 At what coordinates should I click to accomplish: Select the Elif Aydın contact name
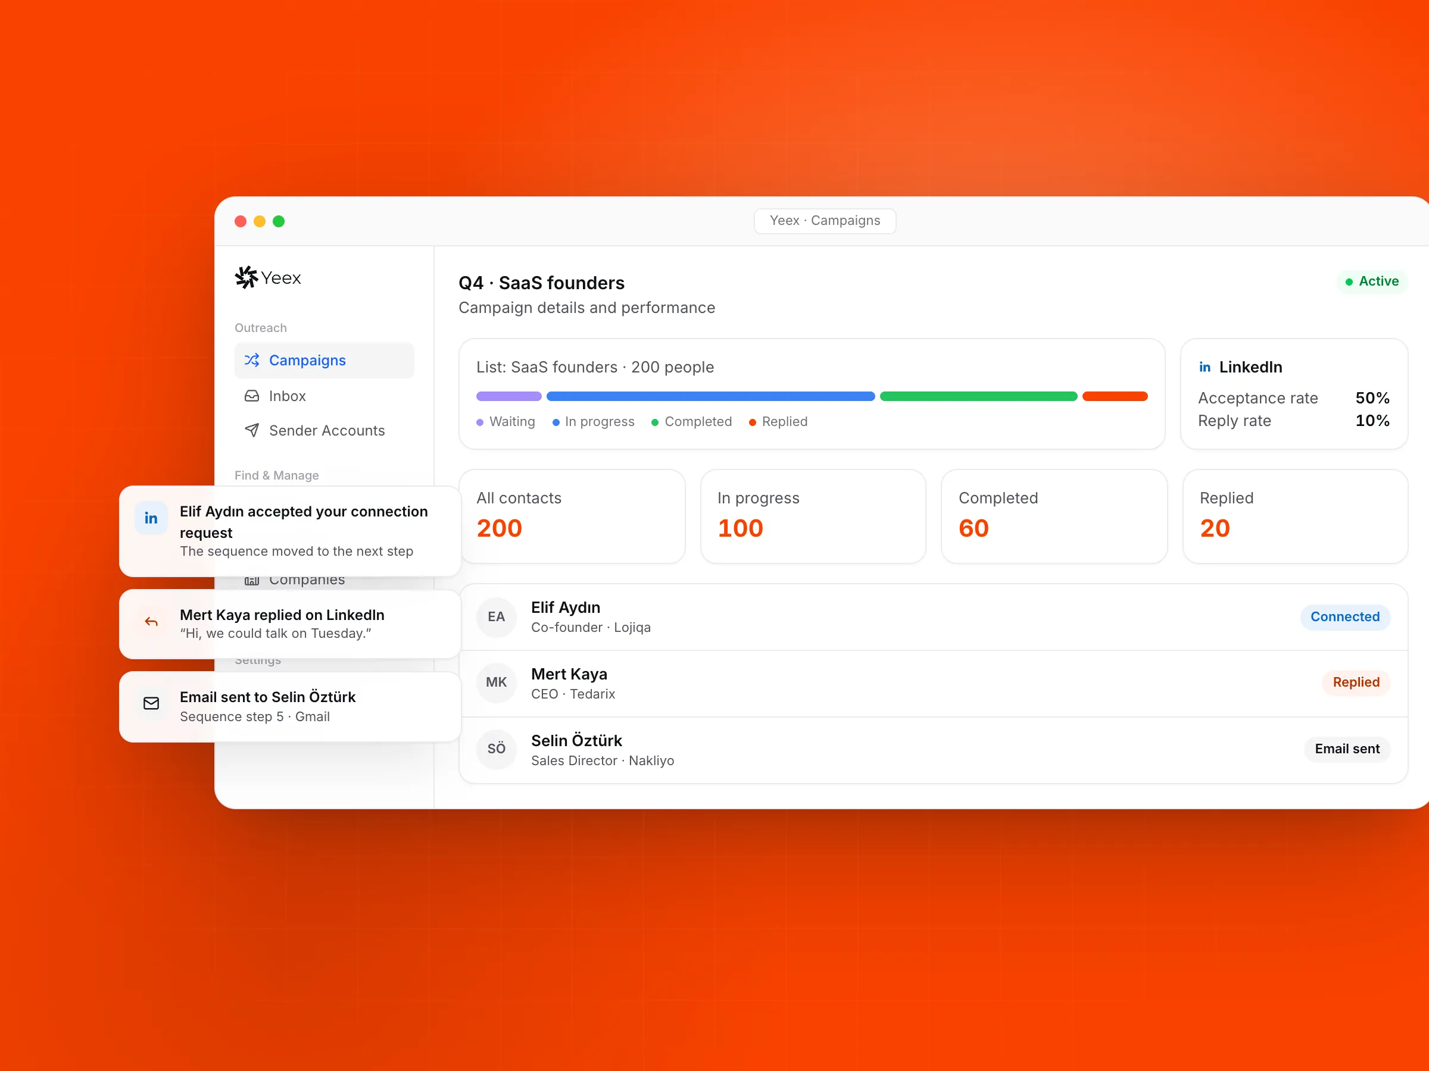(x=566, y=607)
